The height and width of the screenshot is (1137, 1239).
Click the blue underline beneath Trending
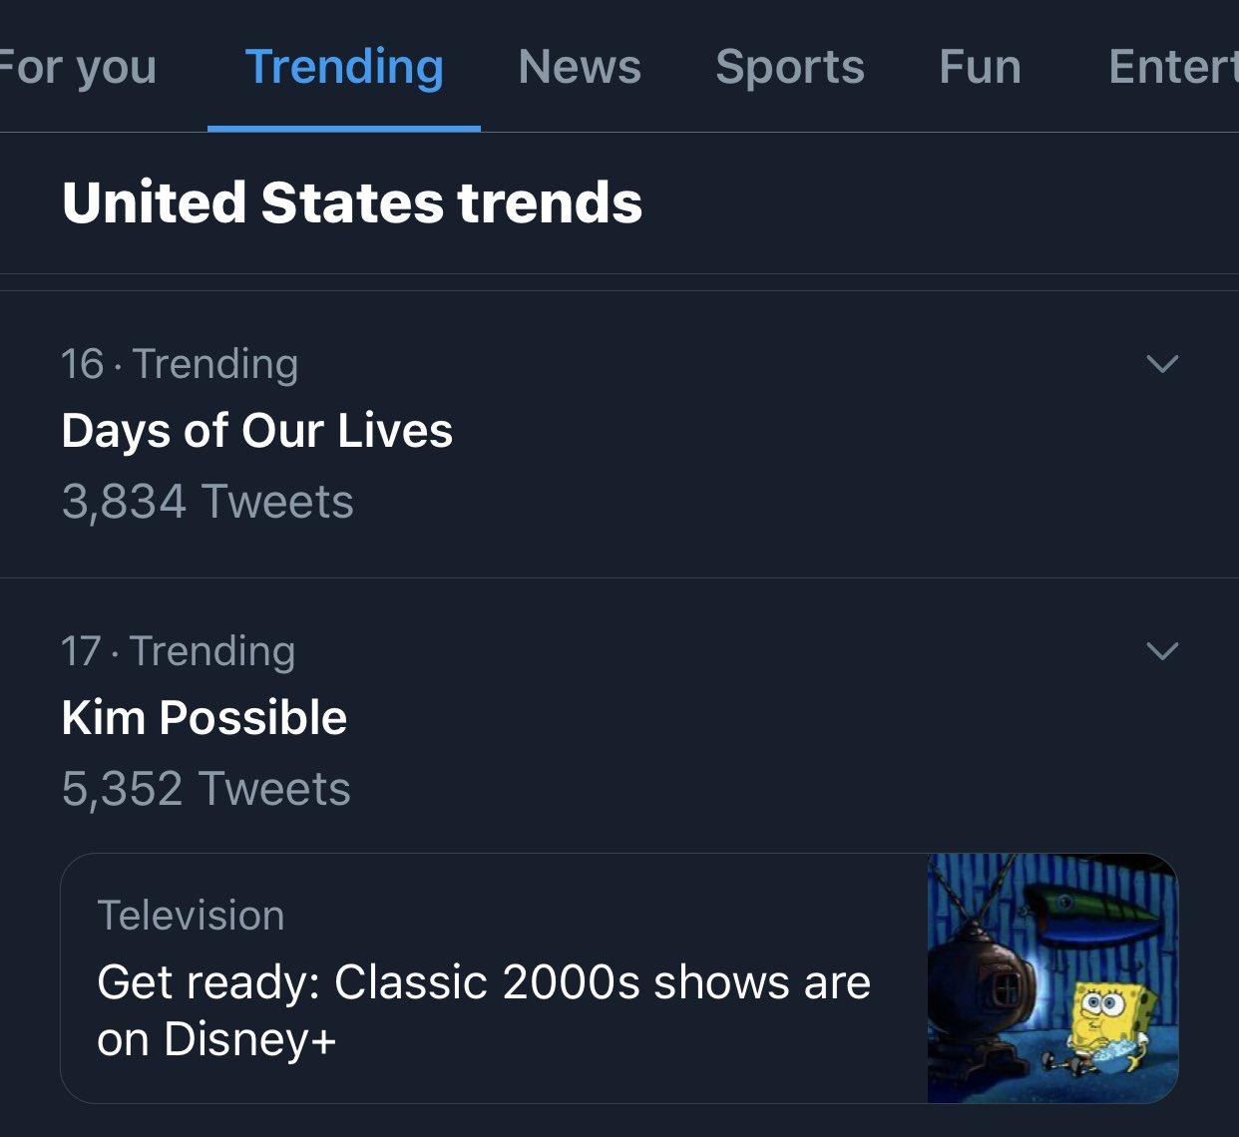pos(344,128)
